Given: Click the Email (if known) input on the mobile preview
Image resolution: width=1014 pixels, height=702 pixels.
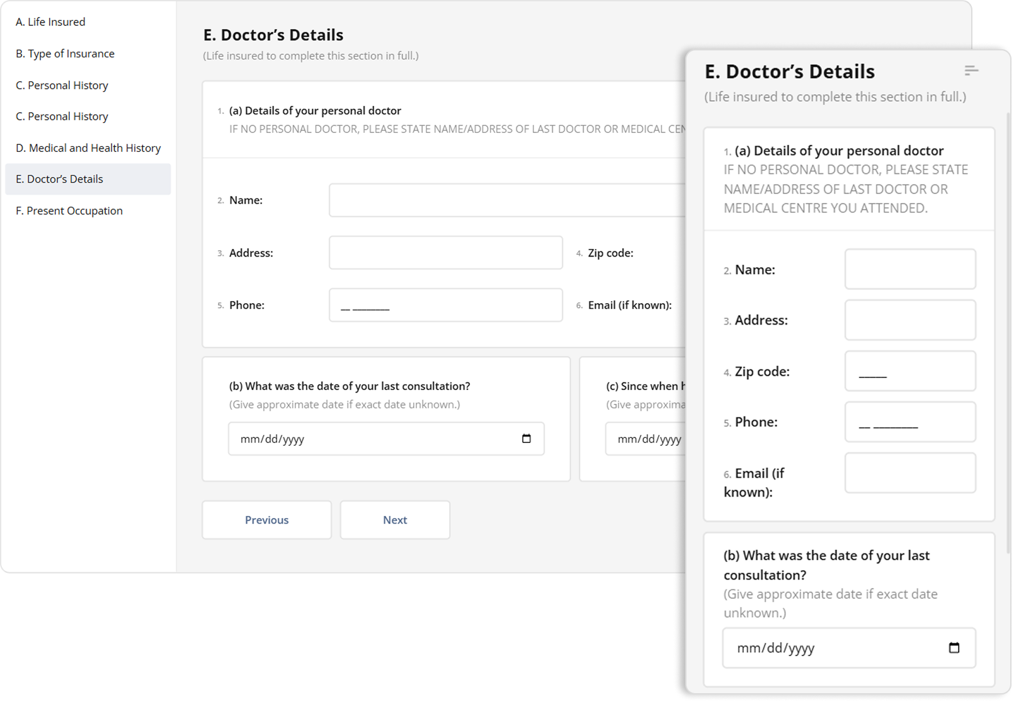Looking at the screenshot, I should pos(910,473).
